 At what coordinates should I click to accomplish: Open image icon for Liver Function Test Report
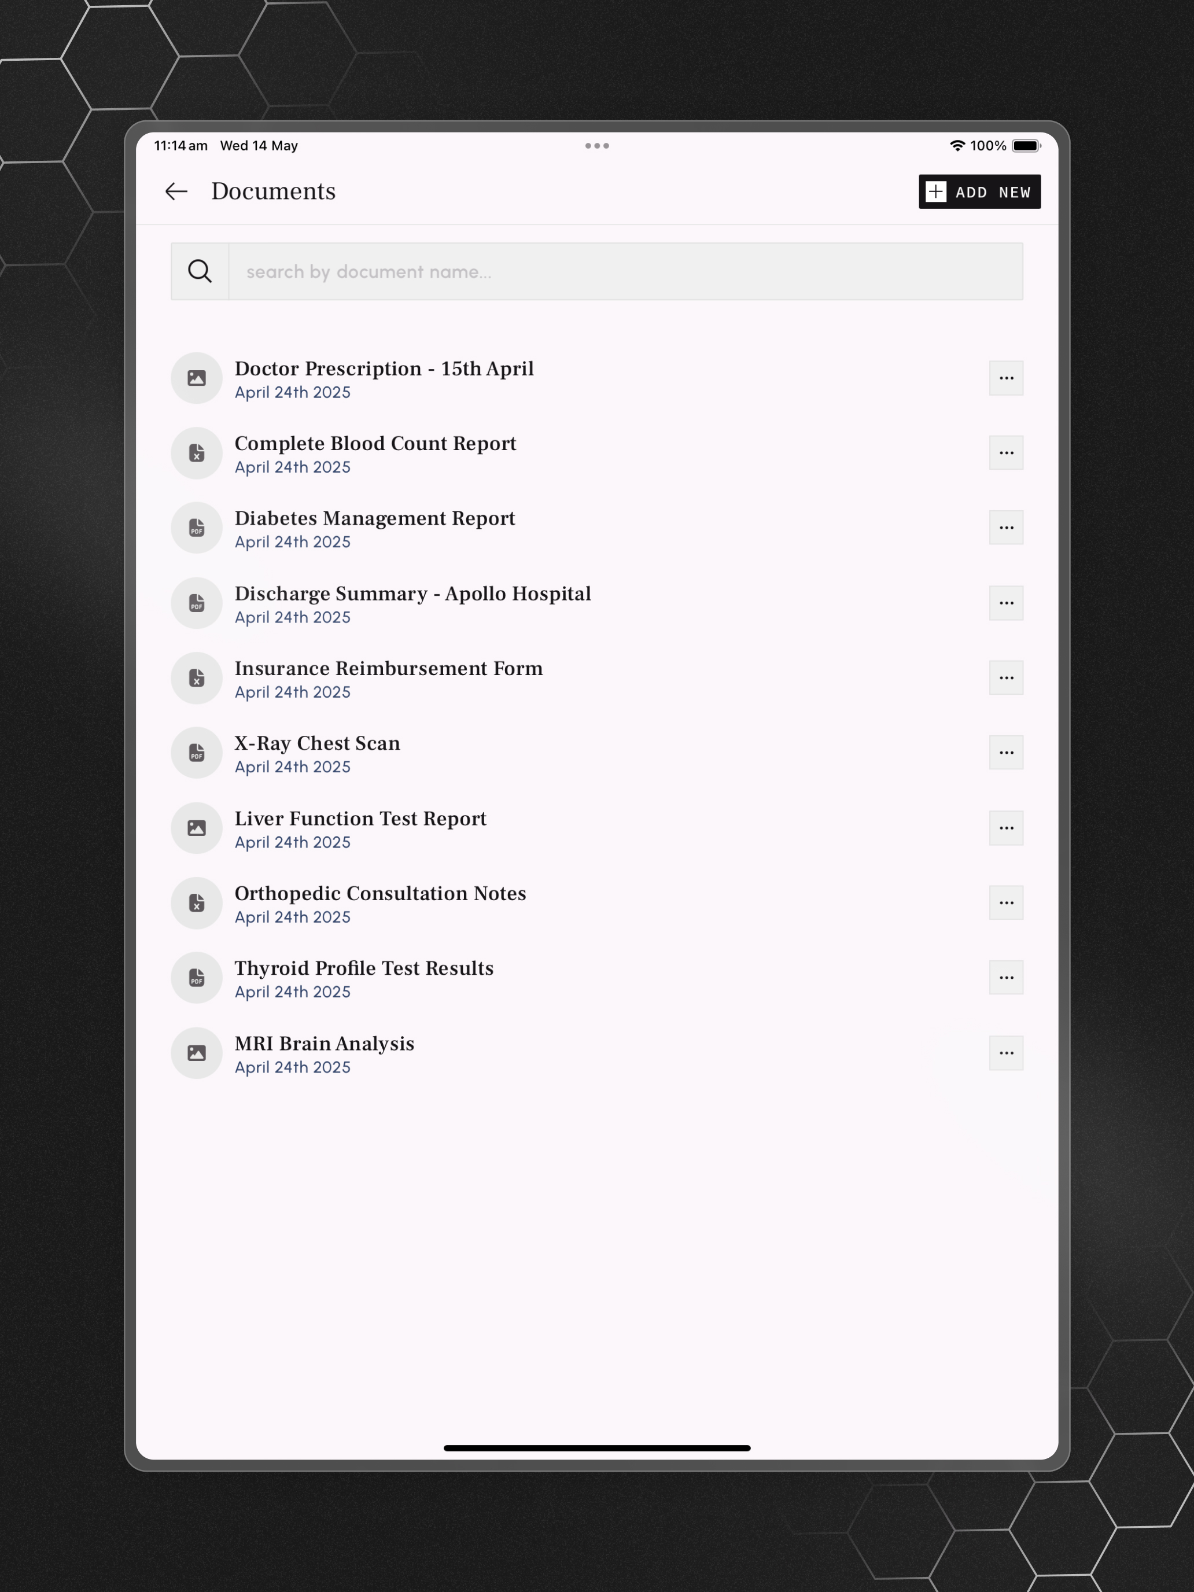pyautogui.click(x=197, y=828)
